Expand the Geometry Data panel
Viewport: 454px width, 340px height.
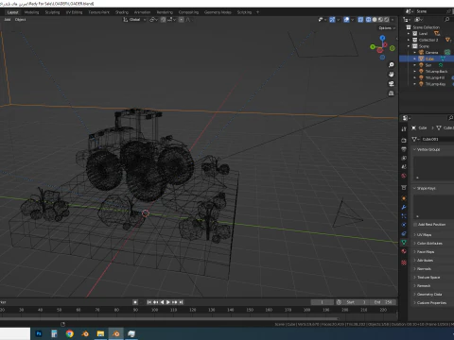pos(414,295)
